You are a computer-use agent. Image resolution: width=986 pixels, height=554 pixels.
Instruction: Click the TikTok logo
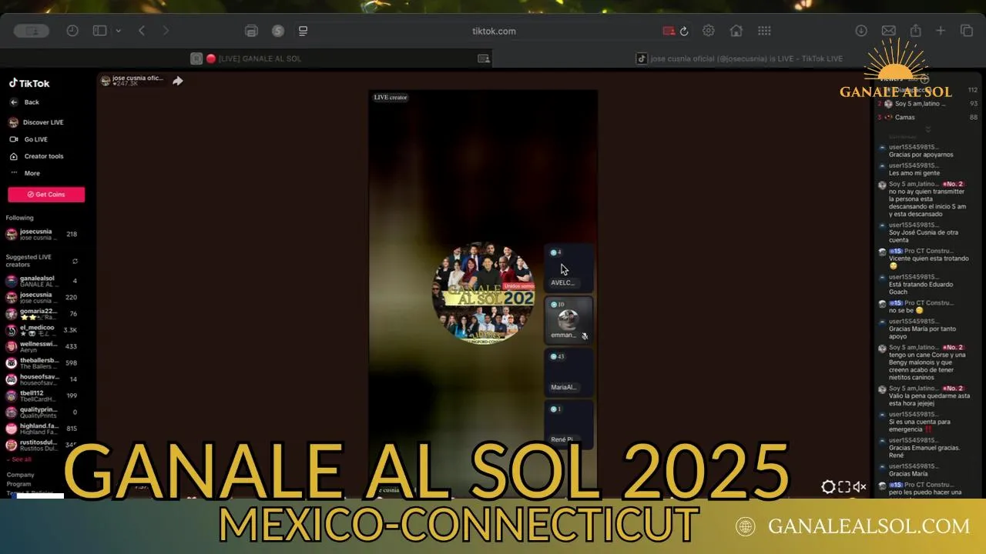click(x=29, y=83)
